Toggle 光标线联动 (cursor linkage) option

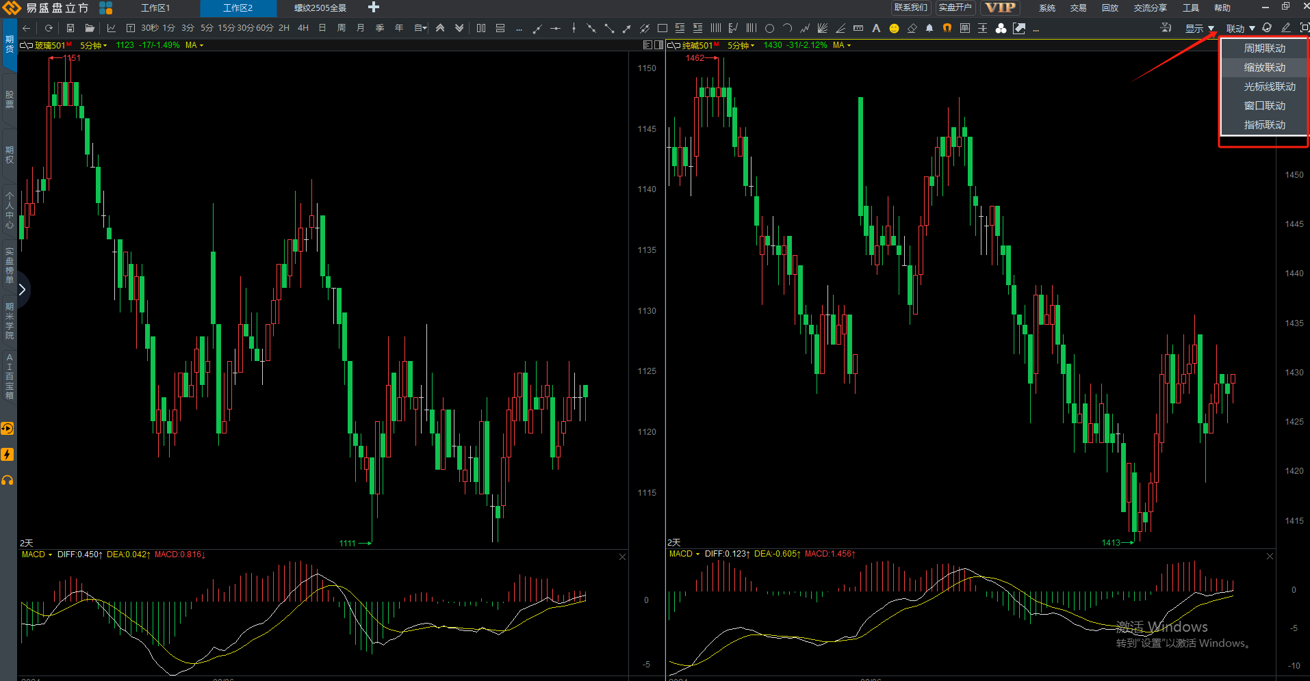1264,87
